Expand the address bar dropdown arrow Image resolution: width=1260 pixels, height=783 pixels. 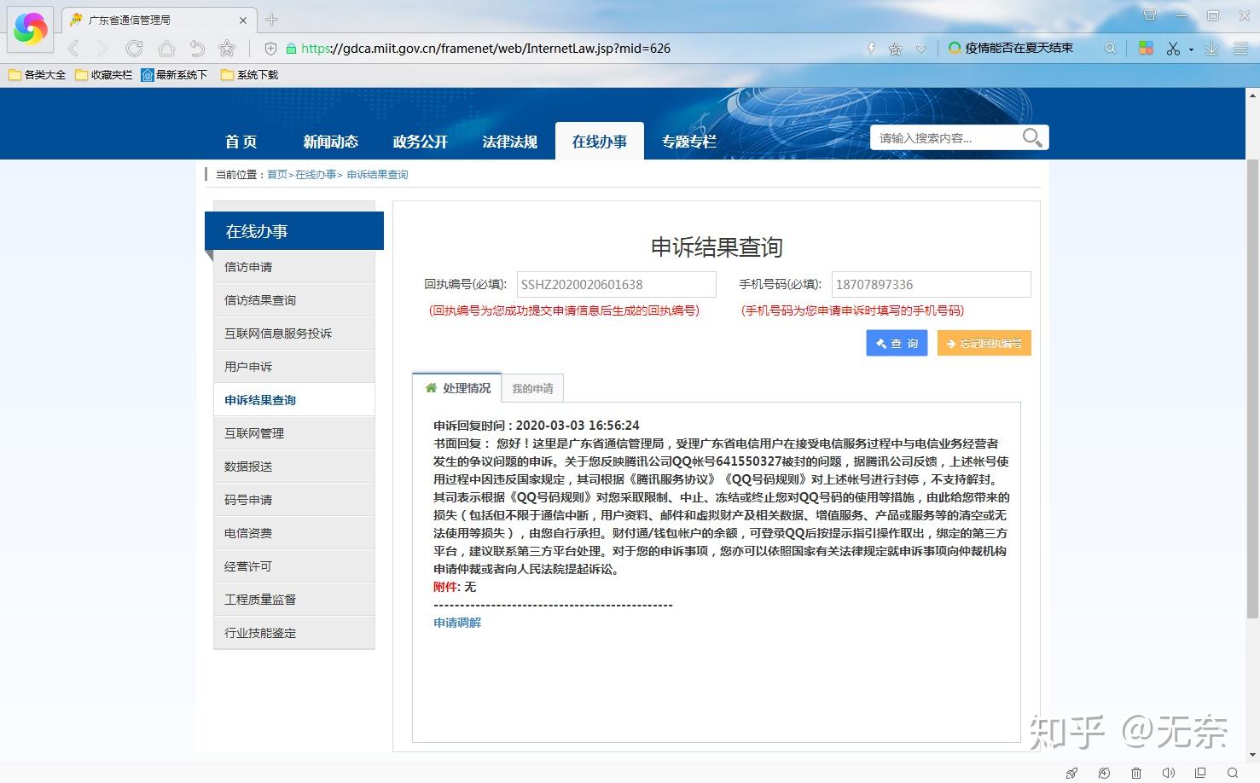pos(920,49)
